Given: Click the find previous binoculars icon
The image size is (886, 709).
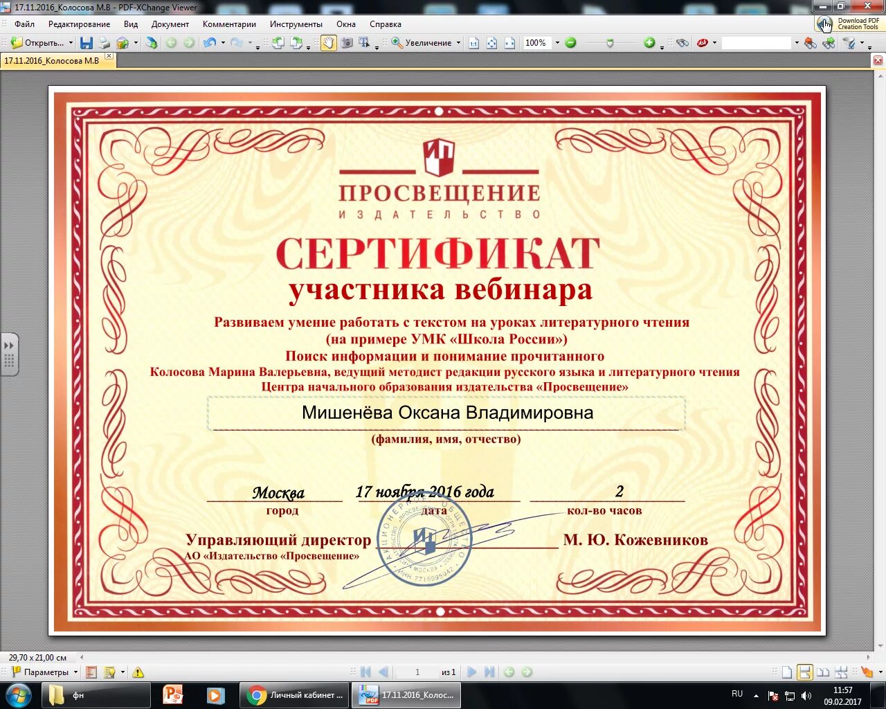Looking at the screenshot, I should click(x=810, y=43).
